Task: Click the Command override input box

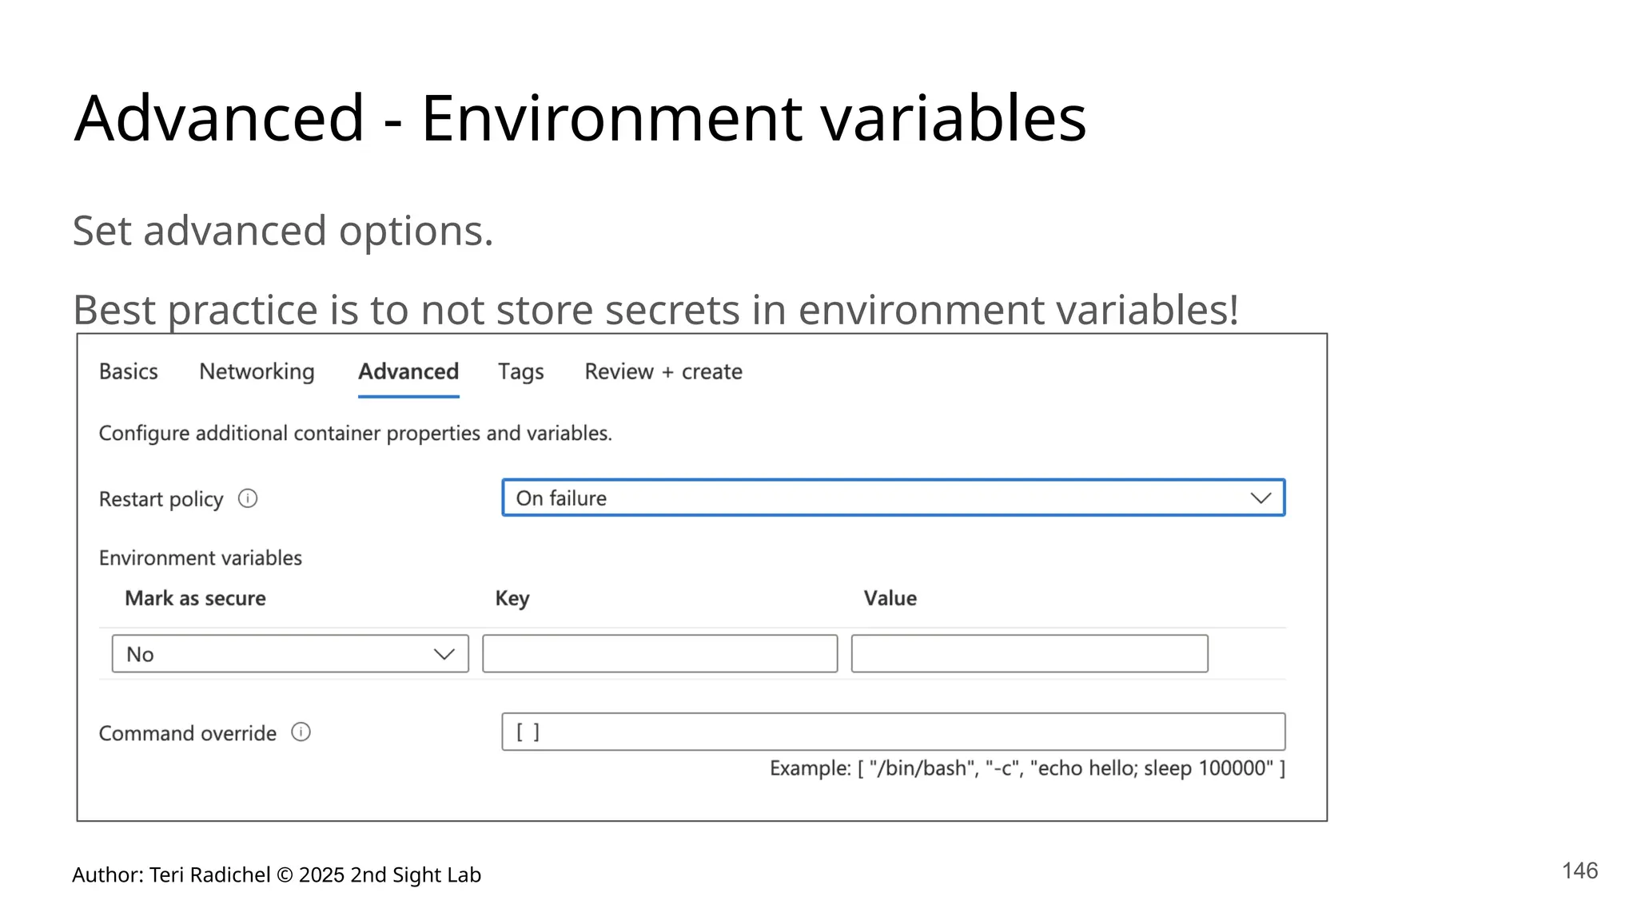Action: coord(894,732)
